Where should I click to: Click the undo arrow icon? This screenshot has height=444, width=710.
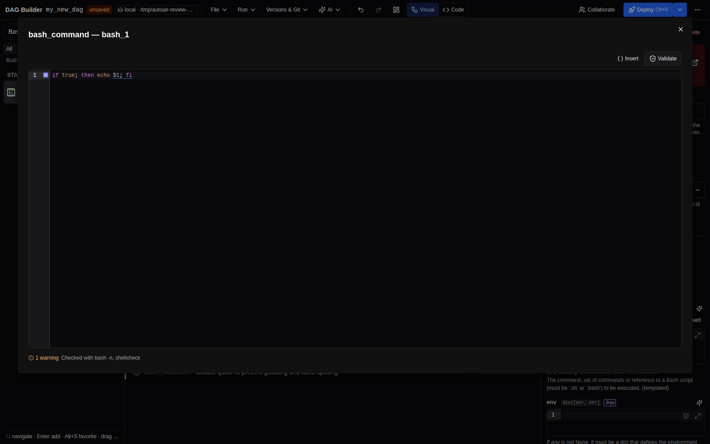(x=361, y=10)
